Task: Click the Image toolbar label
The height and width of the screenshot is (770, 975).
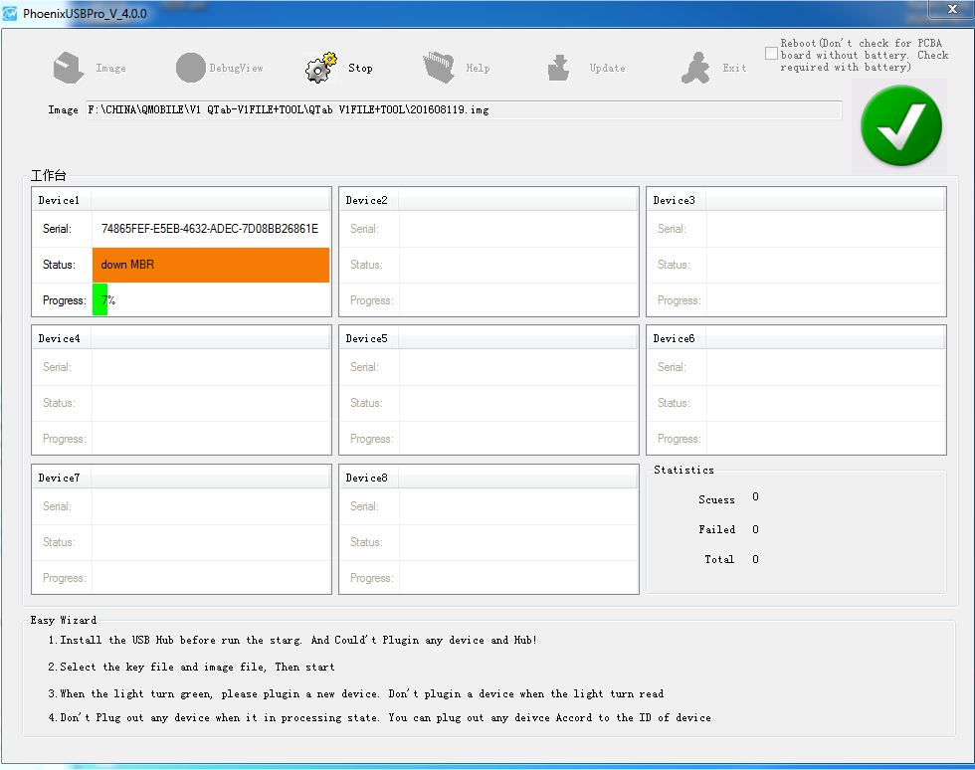Action: point(110,68)
